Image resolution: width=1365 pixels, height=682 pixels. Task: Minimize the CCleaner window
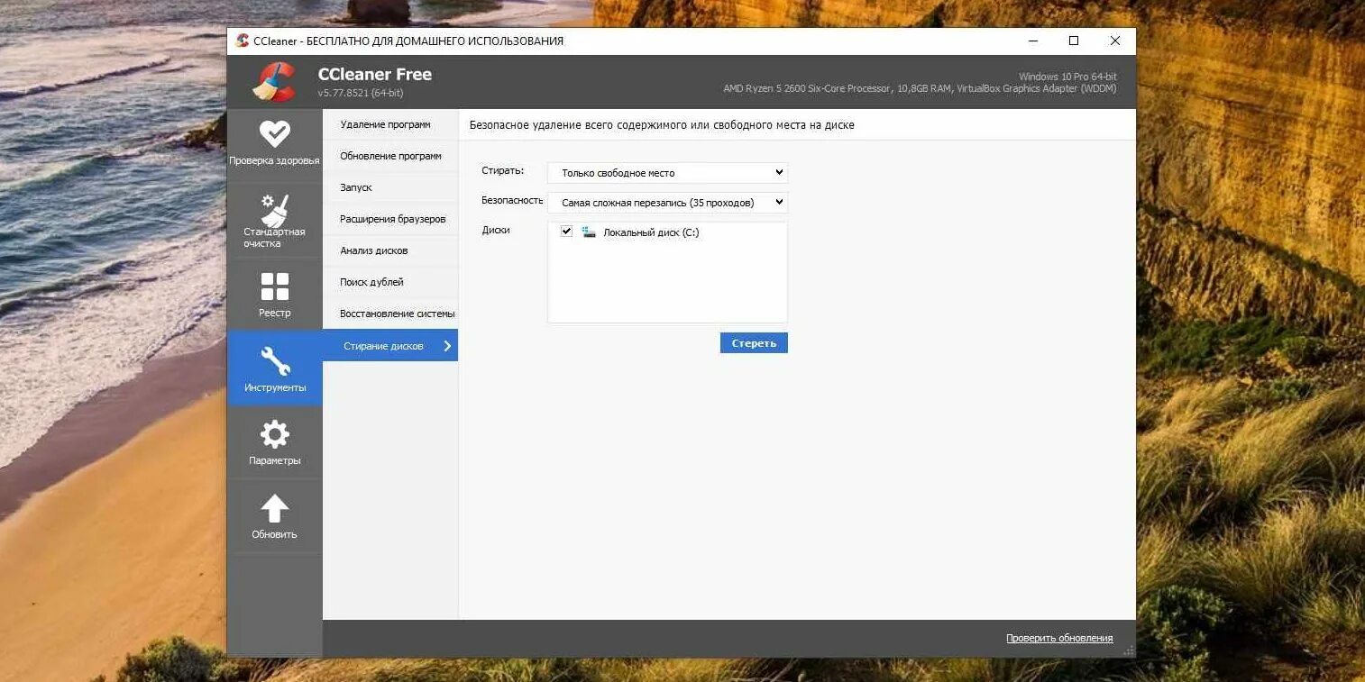tap(1032, 41)
